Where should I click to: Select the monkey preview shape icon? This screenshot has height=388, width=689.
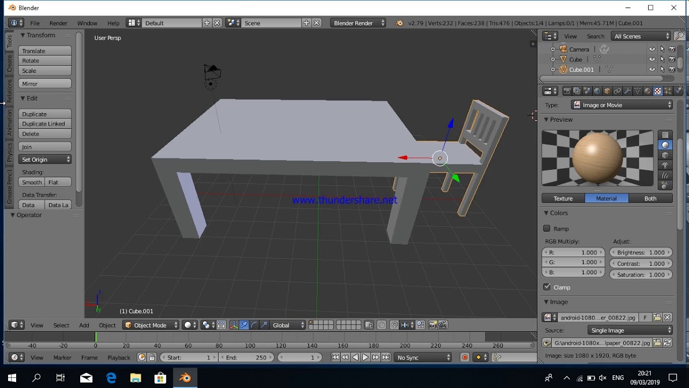pos(665,165)
